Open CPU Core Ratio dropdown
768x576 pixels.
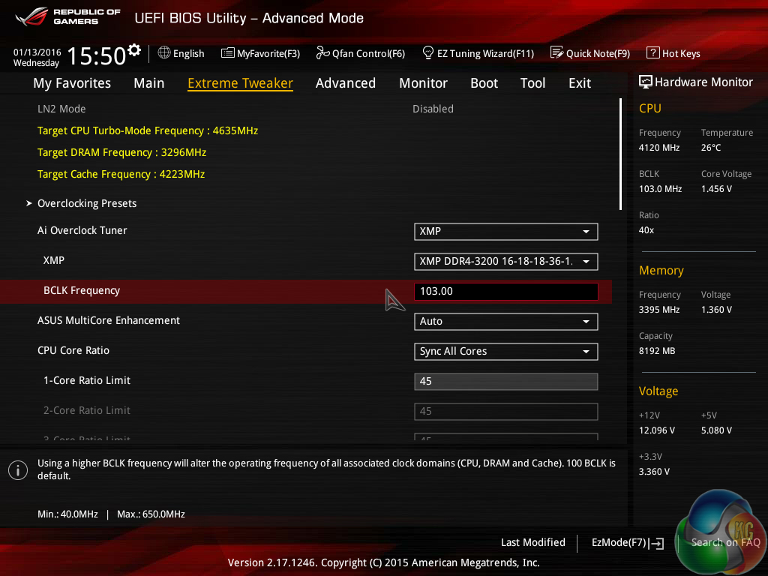506,352
